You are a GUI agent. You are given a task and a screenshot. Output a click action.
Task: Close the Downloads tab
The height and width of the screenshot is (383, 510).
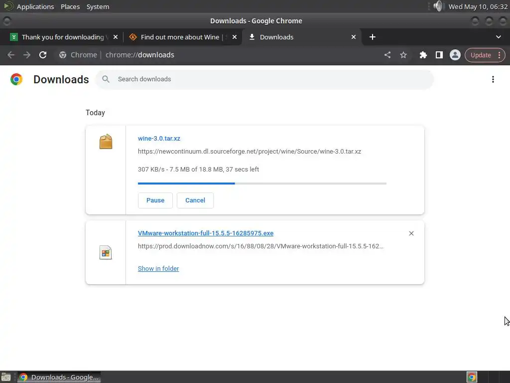(354, 37)
